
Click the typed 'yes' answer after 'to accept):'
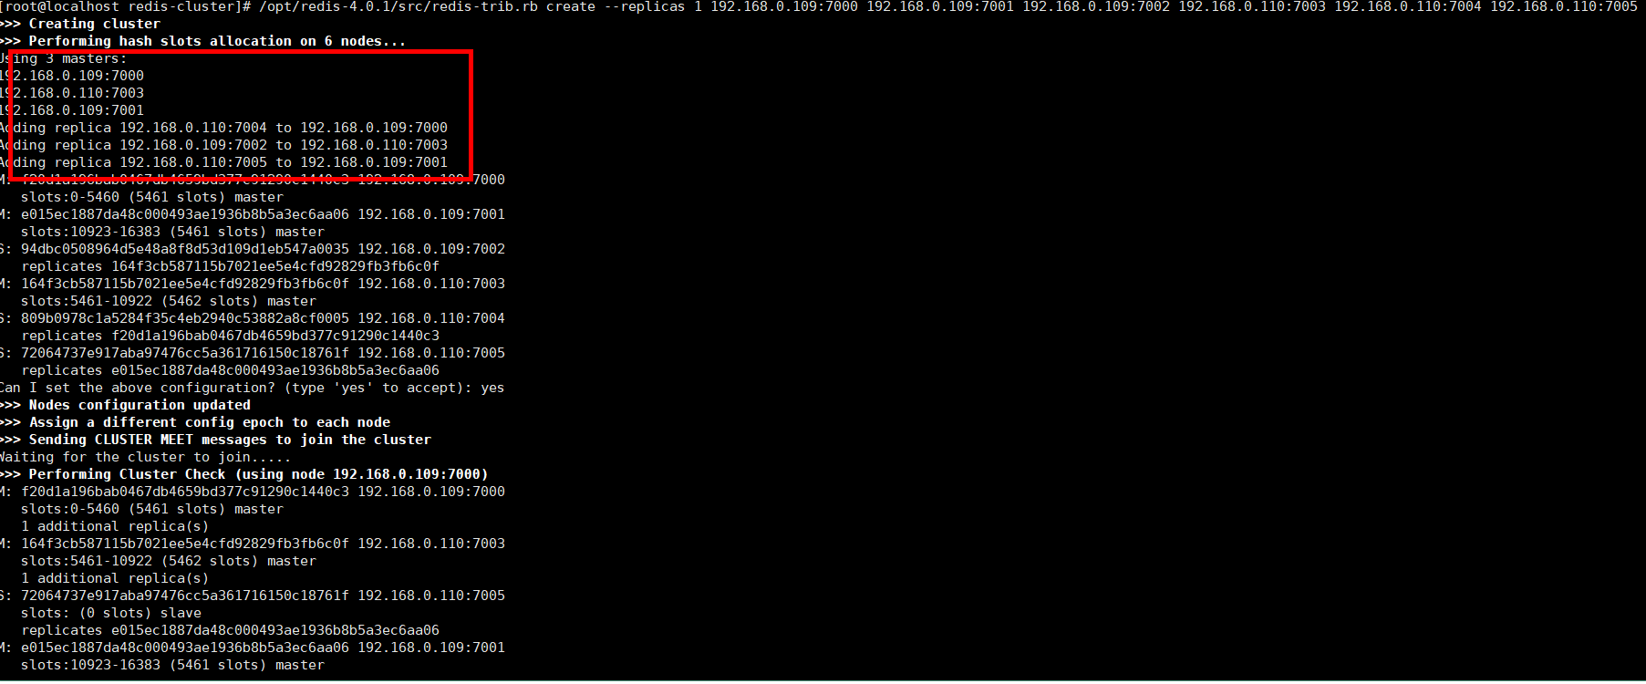coord(492,388)
